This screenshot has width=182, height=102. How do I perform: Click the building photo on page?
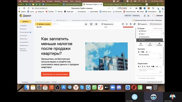coord(106,56)
